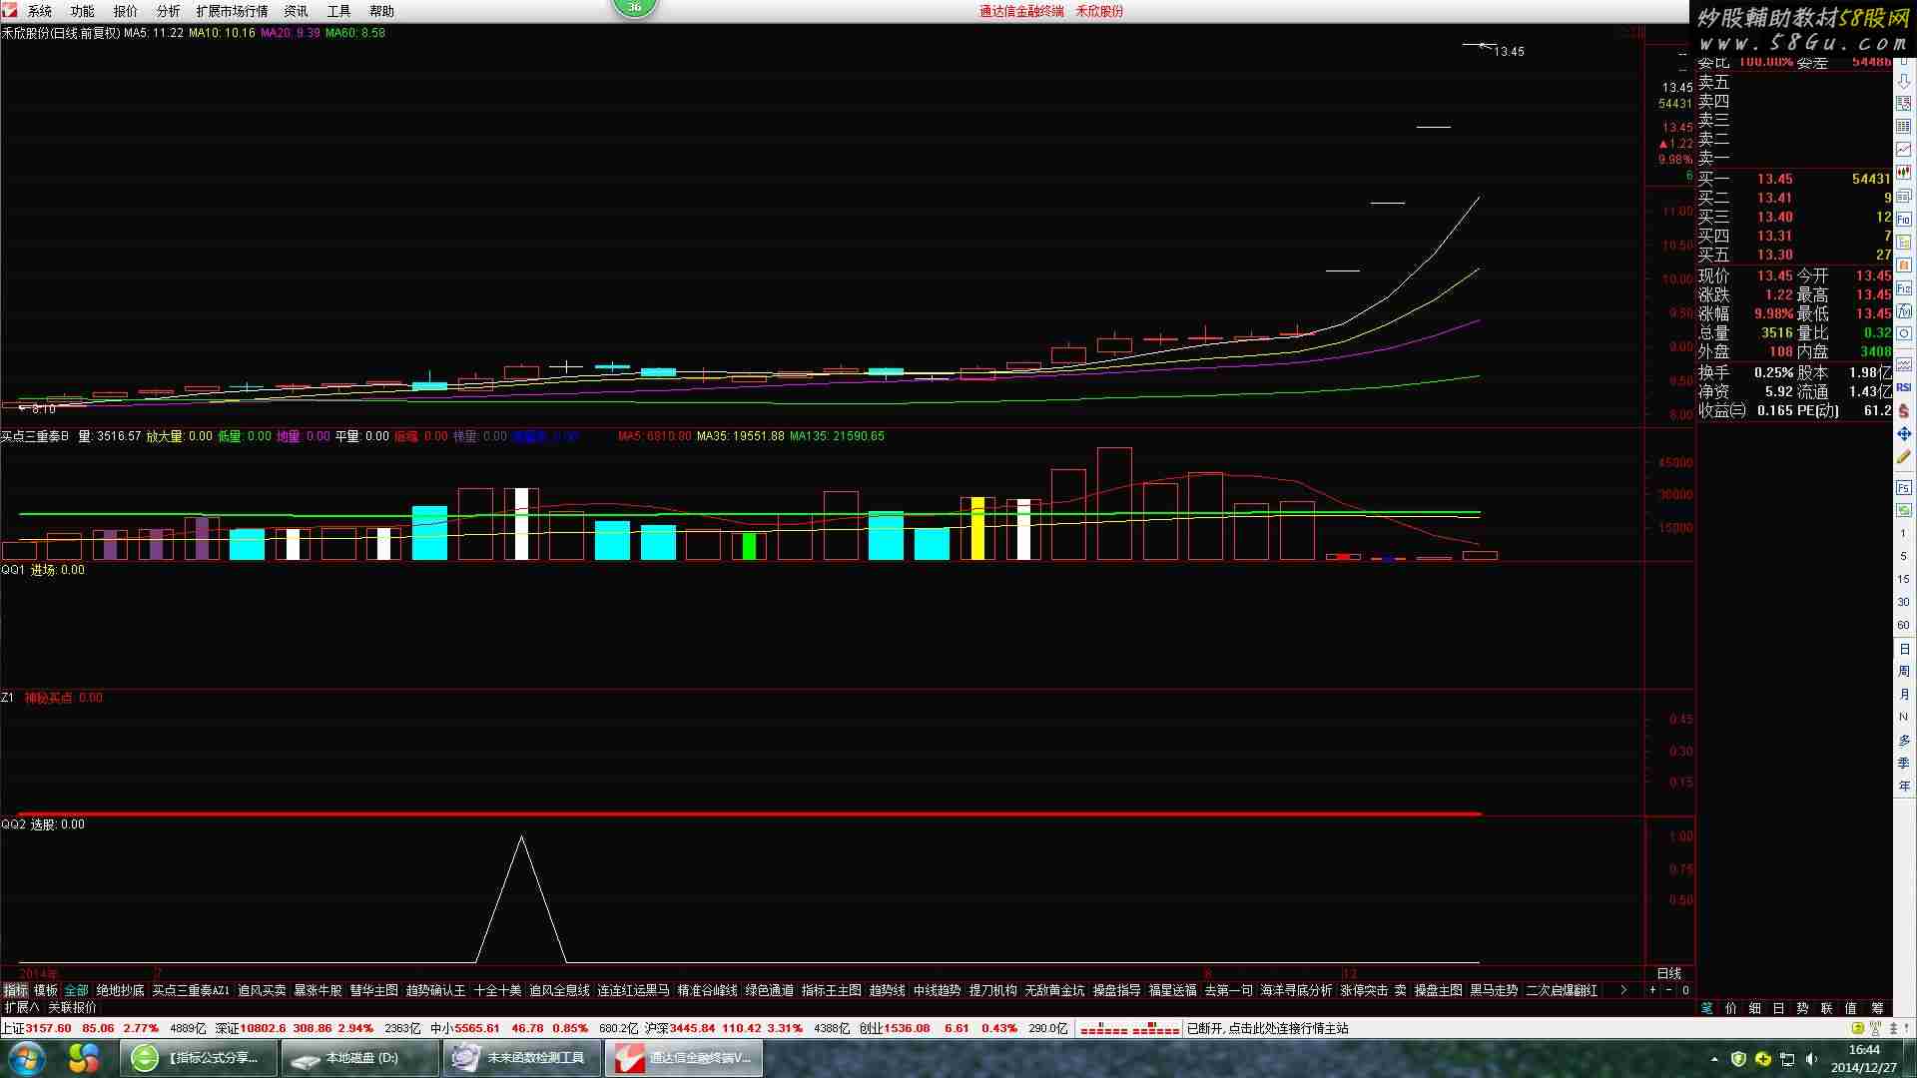Viewport: 1917px width, 1078px height.
Task: Select the pencil drawing tool icon
Action: [x=1904, y=457]
